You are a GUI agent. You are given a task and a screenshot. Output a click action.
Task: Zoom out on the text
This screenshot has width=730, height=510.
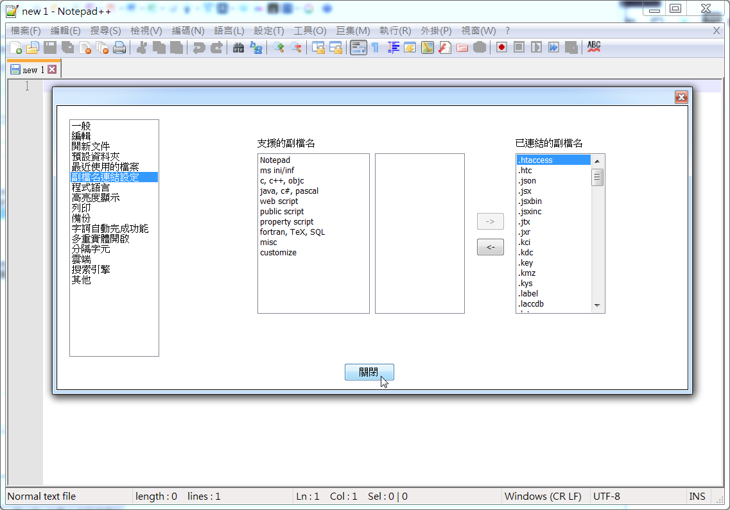(x=295, y=47)
